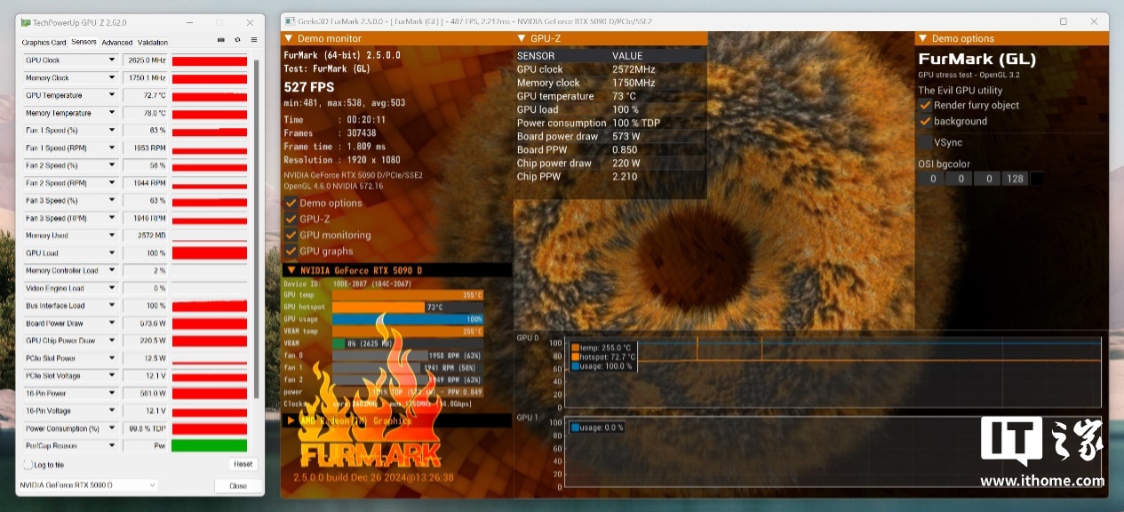
Task: Enable the VSync checkbox
Action: (925, 142)
